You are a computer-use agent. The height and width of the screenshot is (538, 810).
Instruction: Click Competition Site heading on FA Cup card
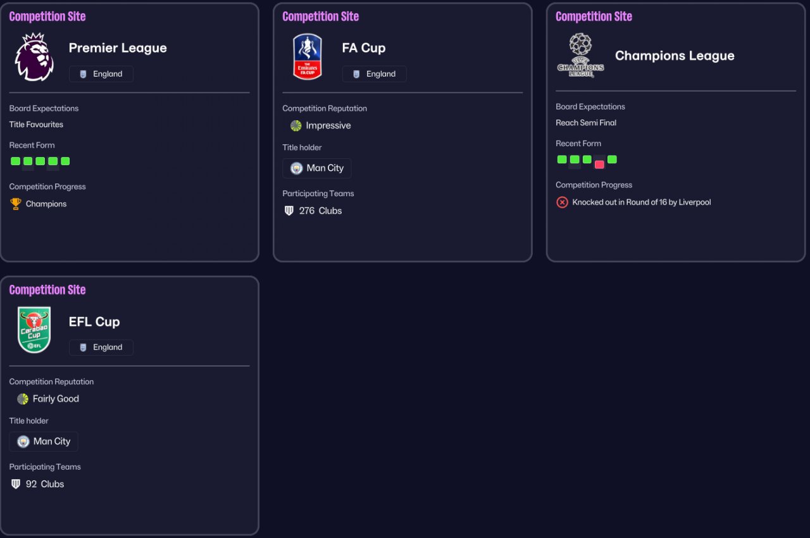(321, 16)
